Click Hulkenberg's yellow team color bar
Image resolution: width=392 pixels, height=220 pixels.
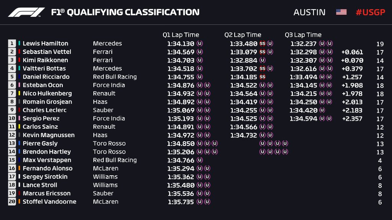(x=19, y=94)
